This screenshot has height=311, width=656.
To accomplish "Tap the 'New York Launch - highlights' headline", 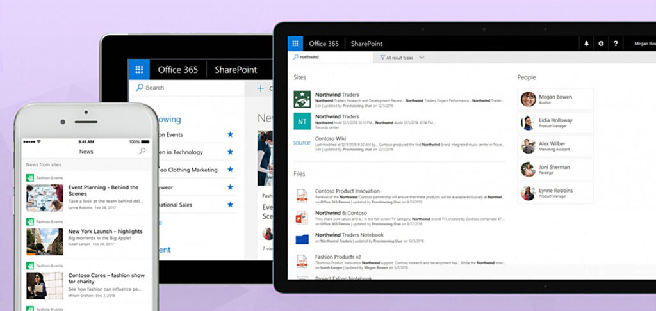I will click(x=106, y=231).
